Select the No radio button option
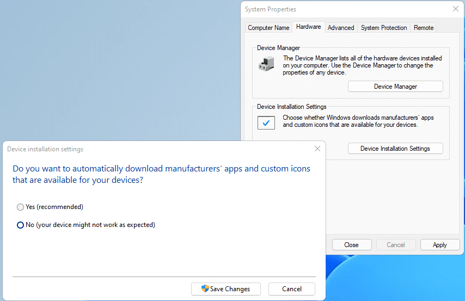The image size is (465, 301). 20,225
